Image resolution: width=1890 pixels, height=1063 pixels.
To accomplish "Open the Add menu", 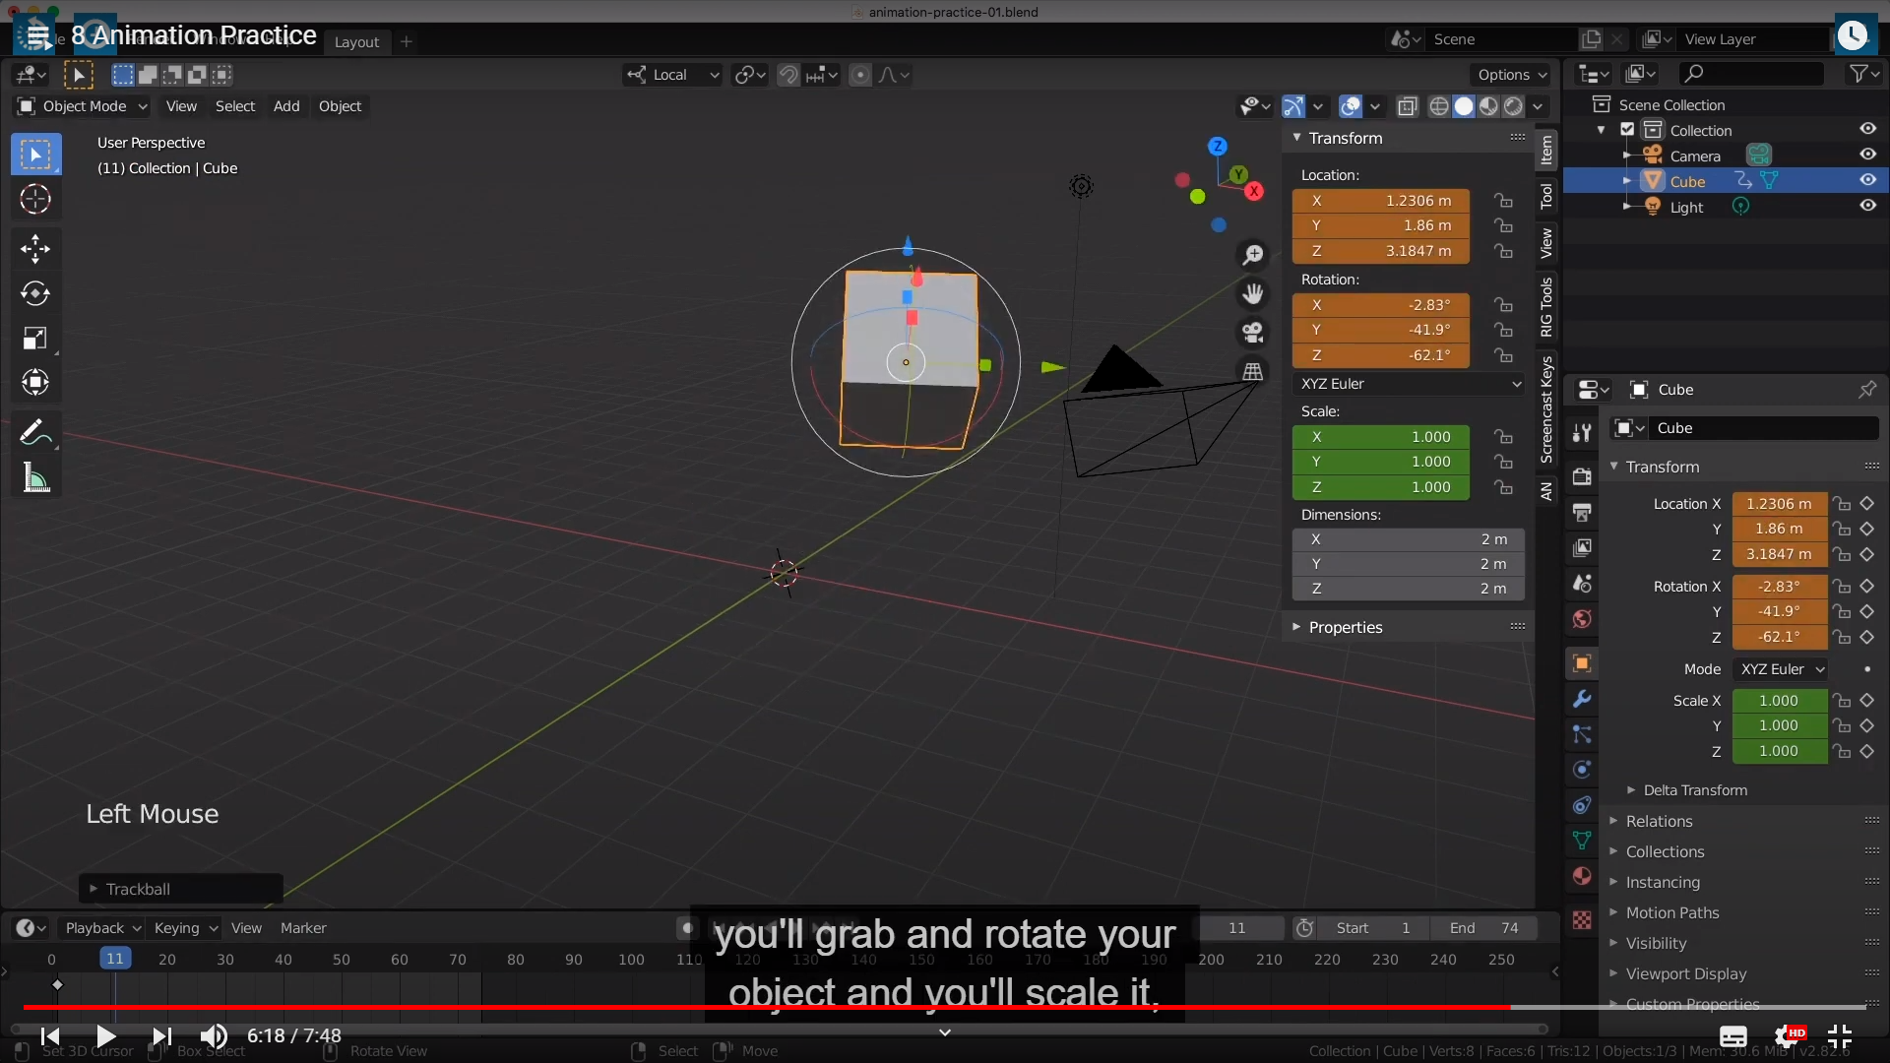I will (286, 106).
